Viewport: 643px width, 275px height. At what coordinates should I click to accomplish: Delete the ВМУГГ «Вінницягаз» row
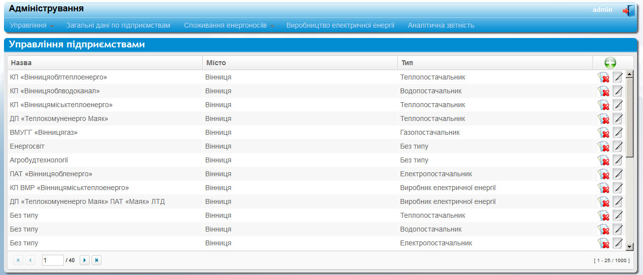coord(603,133)
